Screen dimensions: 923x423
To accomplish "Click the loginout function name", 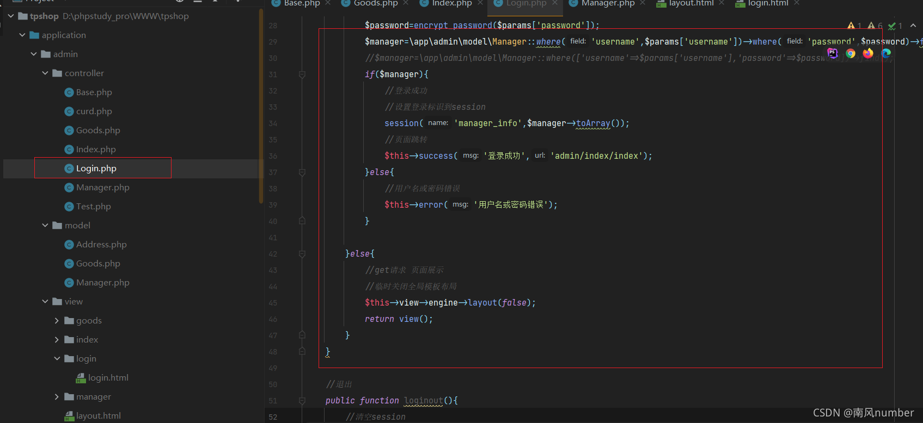I will coord(424,401).
